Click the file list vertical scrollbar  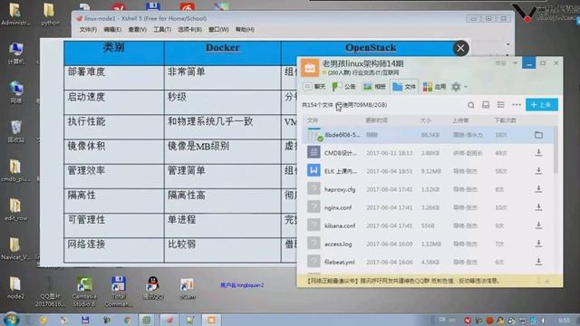coord(556,149)
